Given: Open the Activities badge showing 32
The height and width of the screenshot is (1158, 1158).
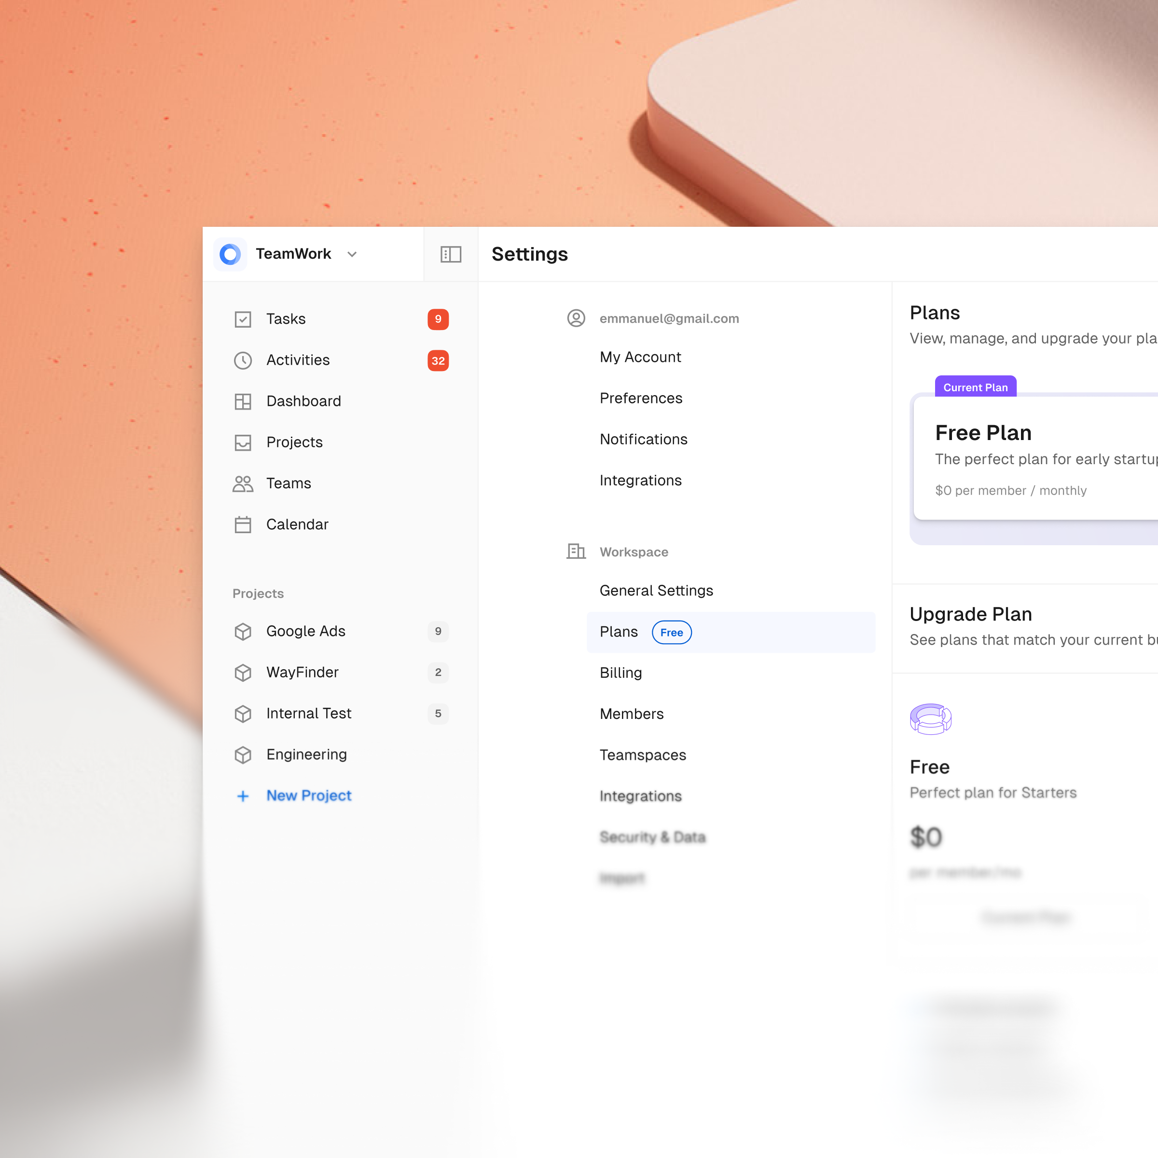Looking at the screenshot, I should 438,360.
